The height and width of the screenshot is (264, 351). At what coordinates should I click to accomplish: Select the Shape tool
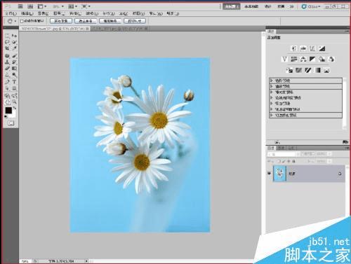coord(14,88)
